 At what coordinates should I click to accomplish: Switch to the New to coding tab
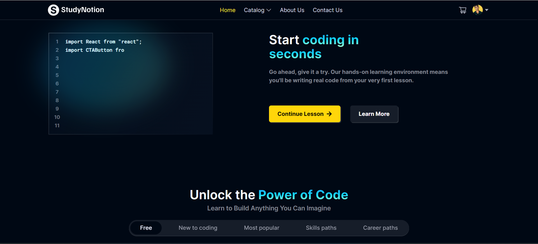tap(198, 228)
